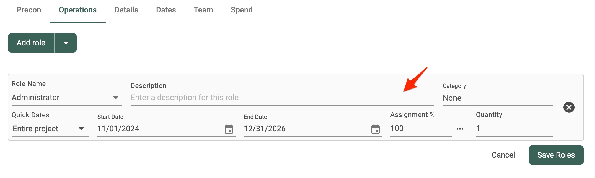The height and width of the screenshot is (178, 595).
Task: Open Assignment % more options ellipsis
Action: 460,129
